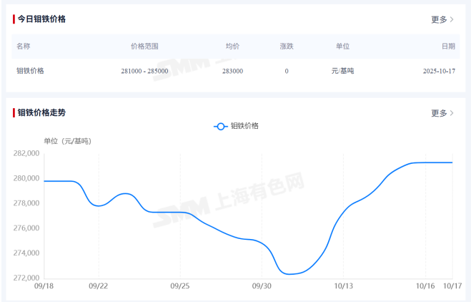The image size is (471, 302).
Task: Click the 09/22 date on chart axis
Action: click(98, 286)
